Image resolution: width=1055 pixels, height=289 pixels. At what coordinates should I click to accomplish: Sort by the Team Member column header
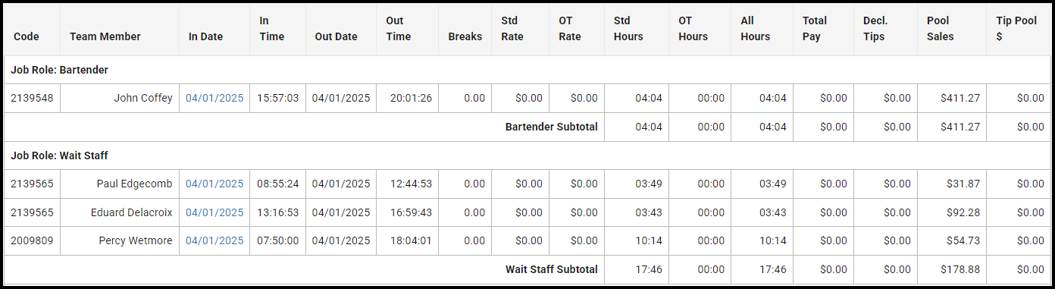click(105, 36)
